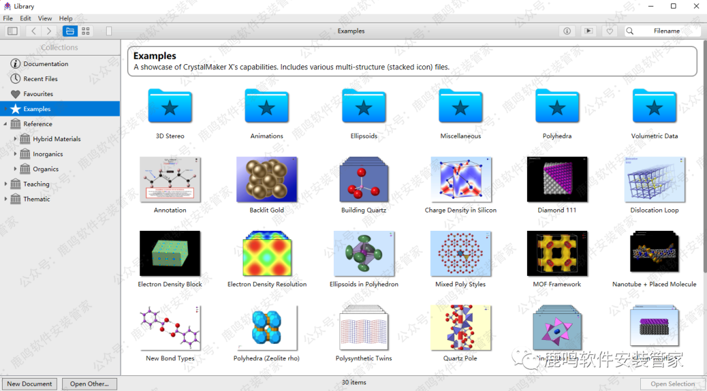Viewport: 707px width, 391px height.
Task: Collapse the Reference collection
Action: click(x=6, y=124)
